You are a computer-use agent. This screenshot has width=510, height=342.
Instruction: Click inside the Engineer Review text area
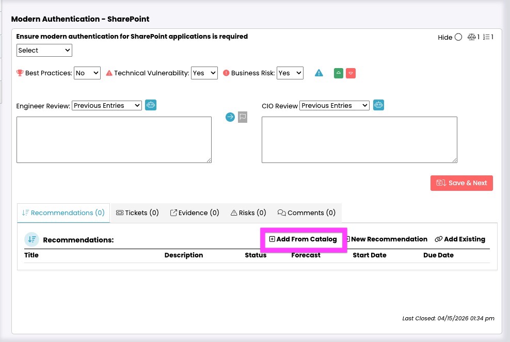click(x=114, y=140)
